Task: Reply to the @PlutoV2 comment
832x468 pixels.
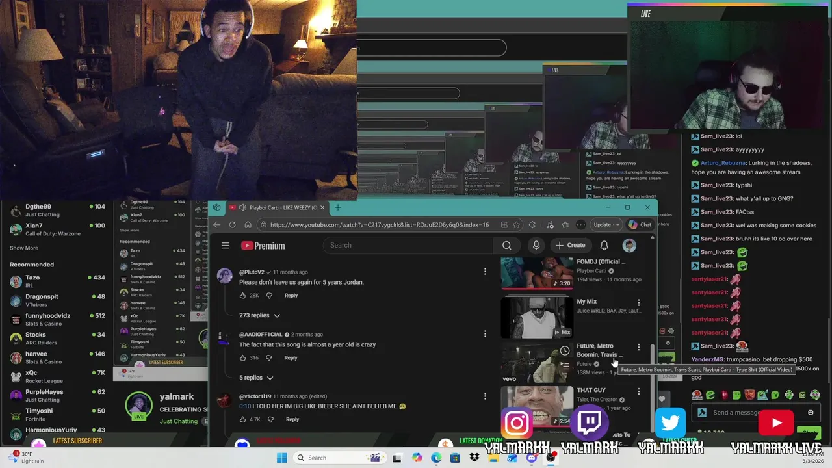Action: (291, 296)
